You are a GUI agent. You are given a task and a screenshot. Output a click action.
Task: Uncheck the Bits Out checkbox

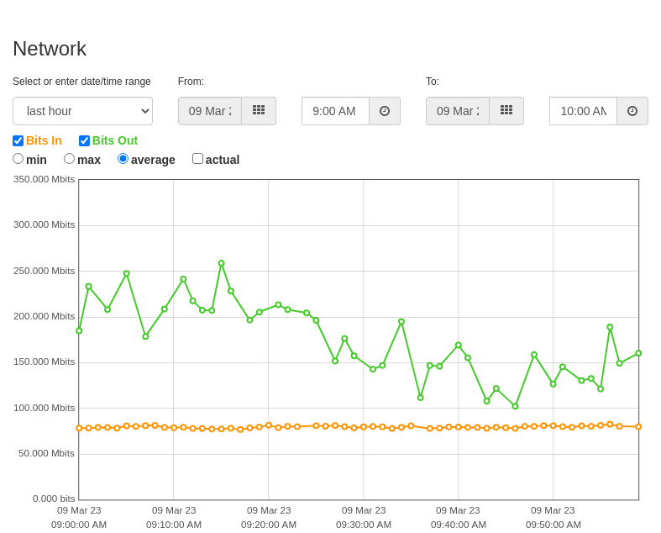pos(84,140)
